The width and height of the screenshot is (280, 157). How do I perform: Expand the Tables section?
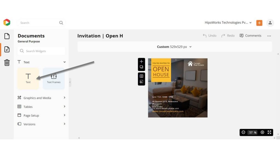42,107
